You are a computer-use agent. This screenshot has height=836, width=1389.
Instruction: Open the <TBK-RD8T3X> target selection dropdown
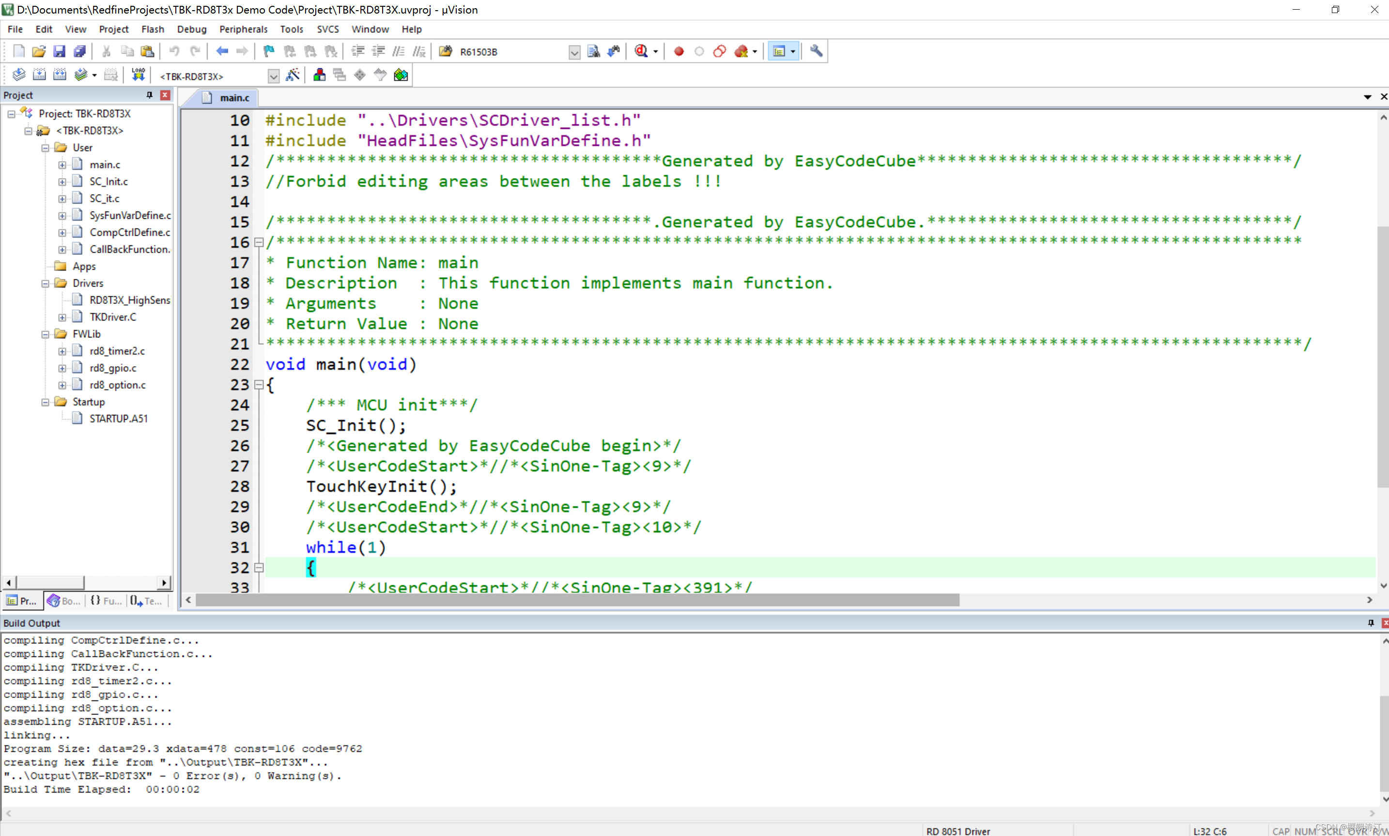[273, 76]
